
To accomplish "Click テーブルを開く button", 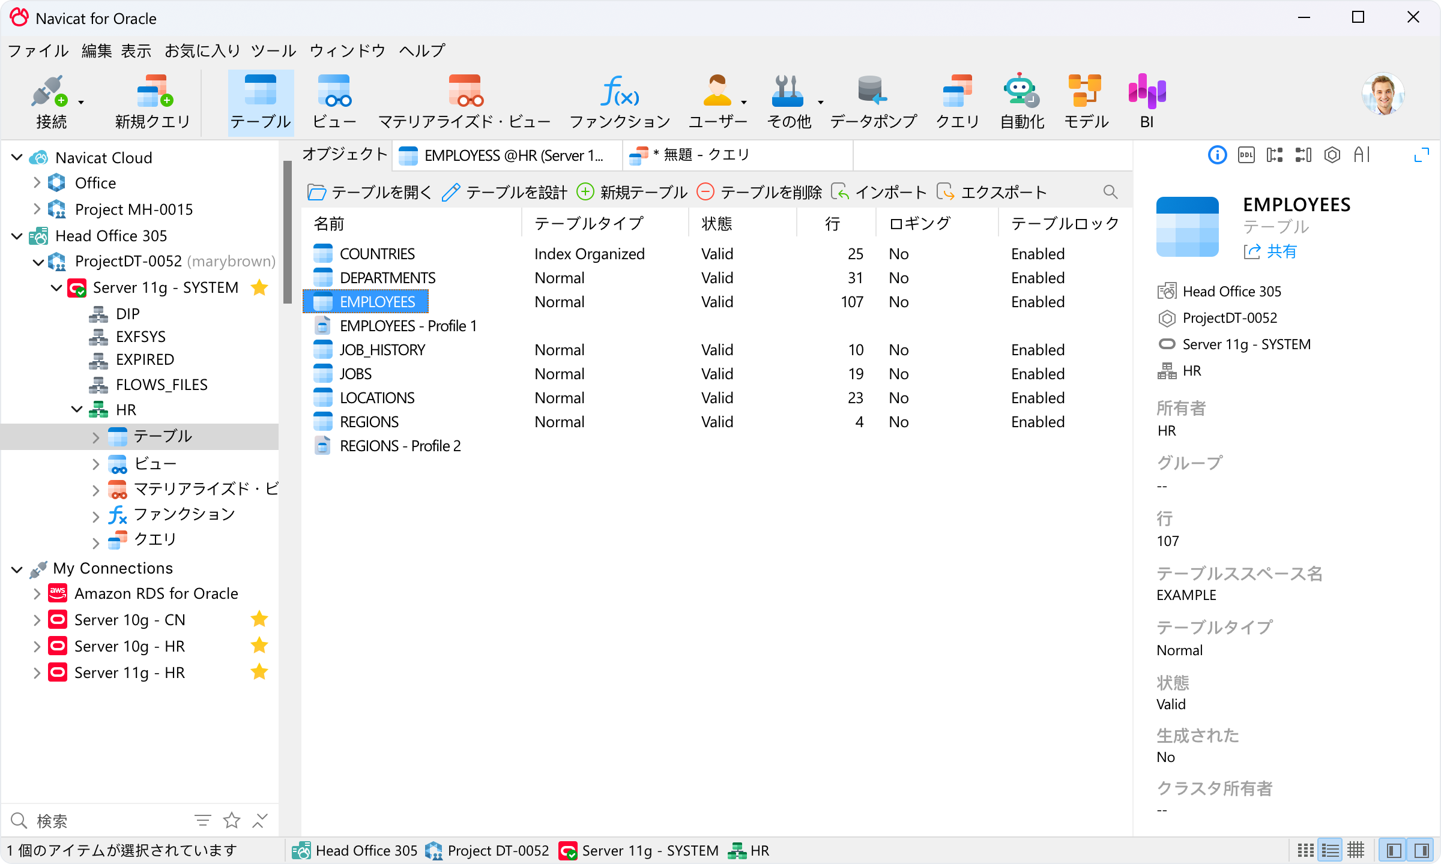I will [x=369, y=192].
